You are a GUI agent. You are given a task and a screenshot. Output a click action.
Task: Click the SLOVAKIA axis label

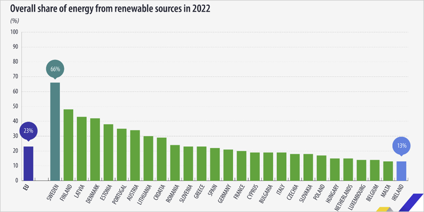coord(305,195)
